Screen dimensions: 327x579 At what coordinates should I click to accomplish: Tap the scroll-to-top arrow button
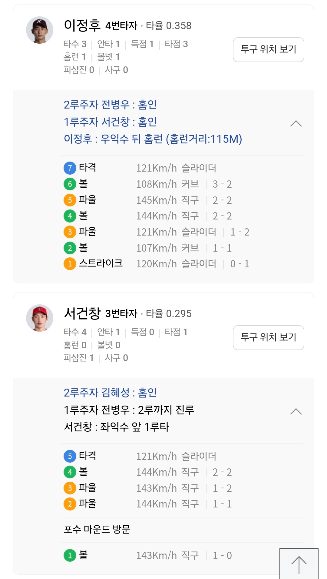tap(299, 564)
